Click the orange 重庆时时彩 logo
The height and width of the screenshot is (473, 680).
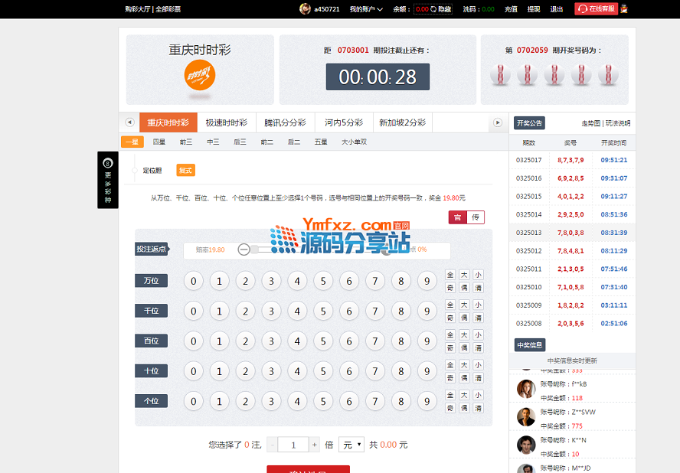click(x=200, y=76)
